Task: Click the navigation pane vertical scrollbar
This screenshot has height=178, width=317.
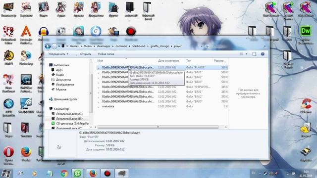Action: (x=91, y=93)
